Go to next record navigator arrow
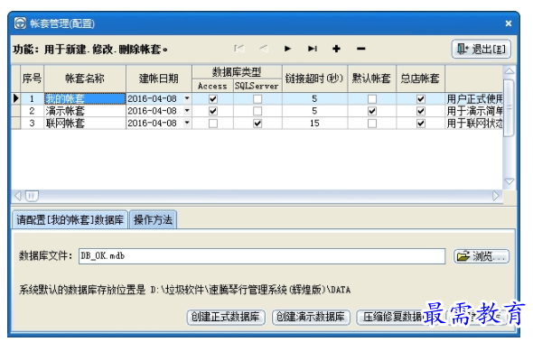The image size is (533, 342). 287,49
